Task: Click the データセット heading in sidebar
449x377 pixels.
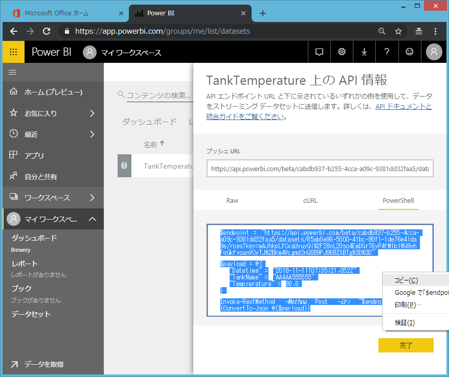Action: pyautogui.click(x=31, y=314)
